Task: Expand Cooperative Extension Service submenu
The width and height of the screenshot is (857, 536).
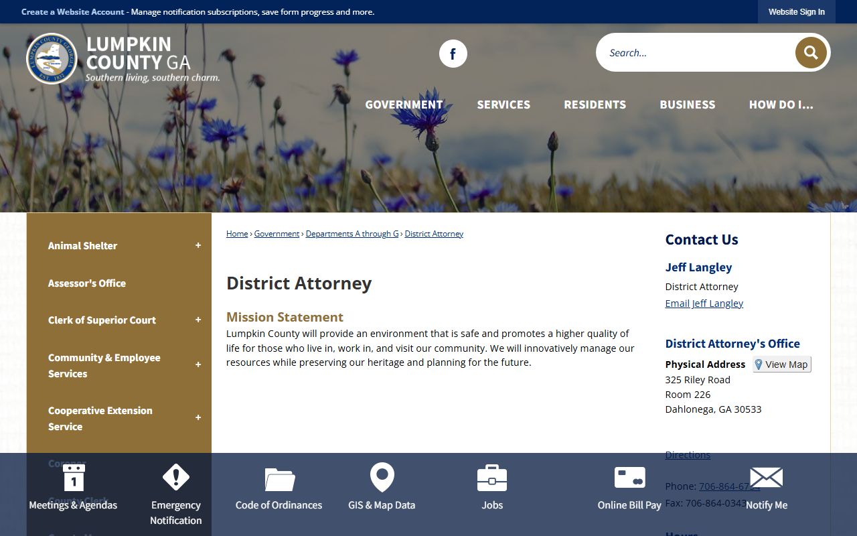Action: (x=198, y=418)
